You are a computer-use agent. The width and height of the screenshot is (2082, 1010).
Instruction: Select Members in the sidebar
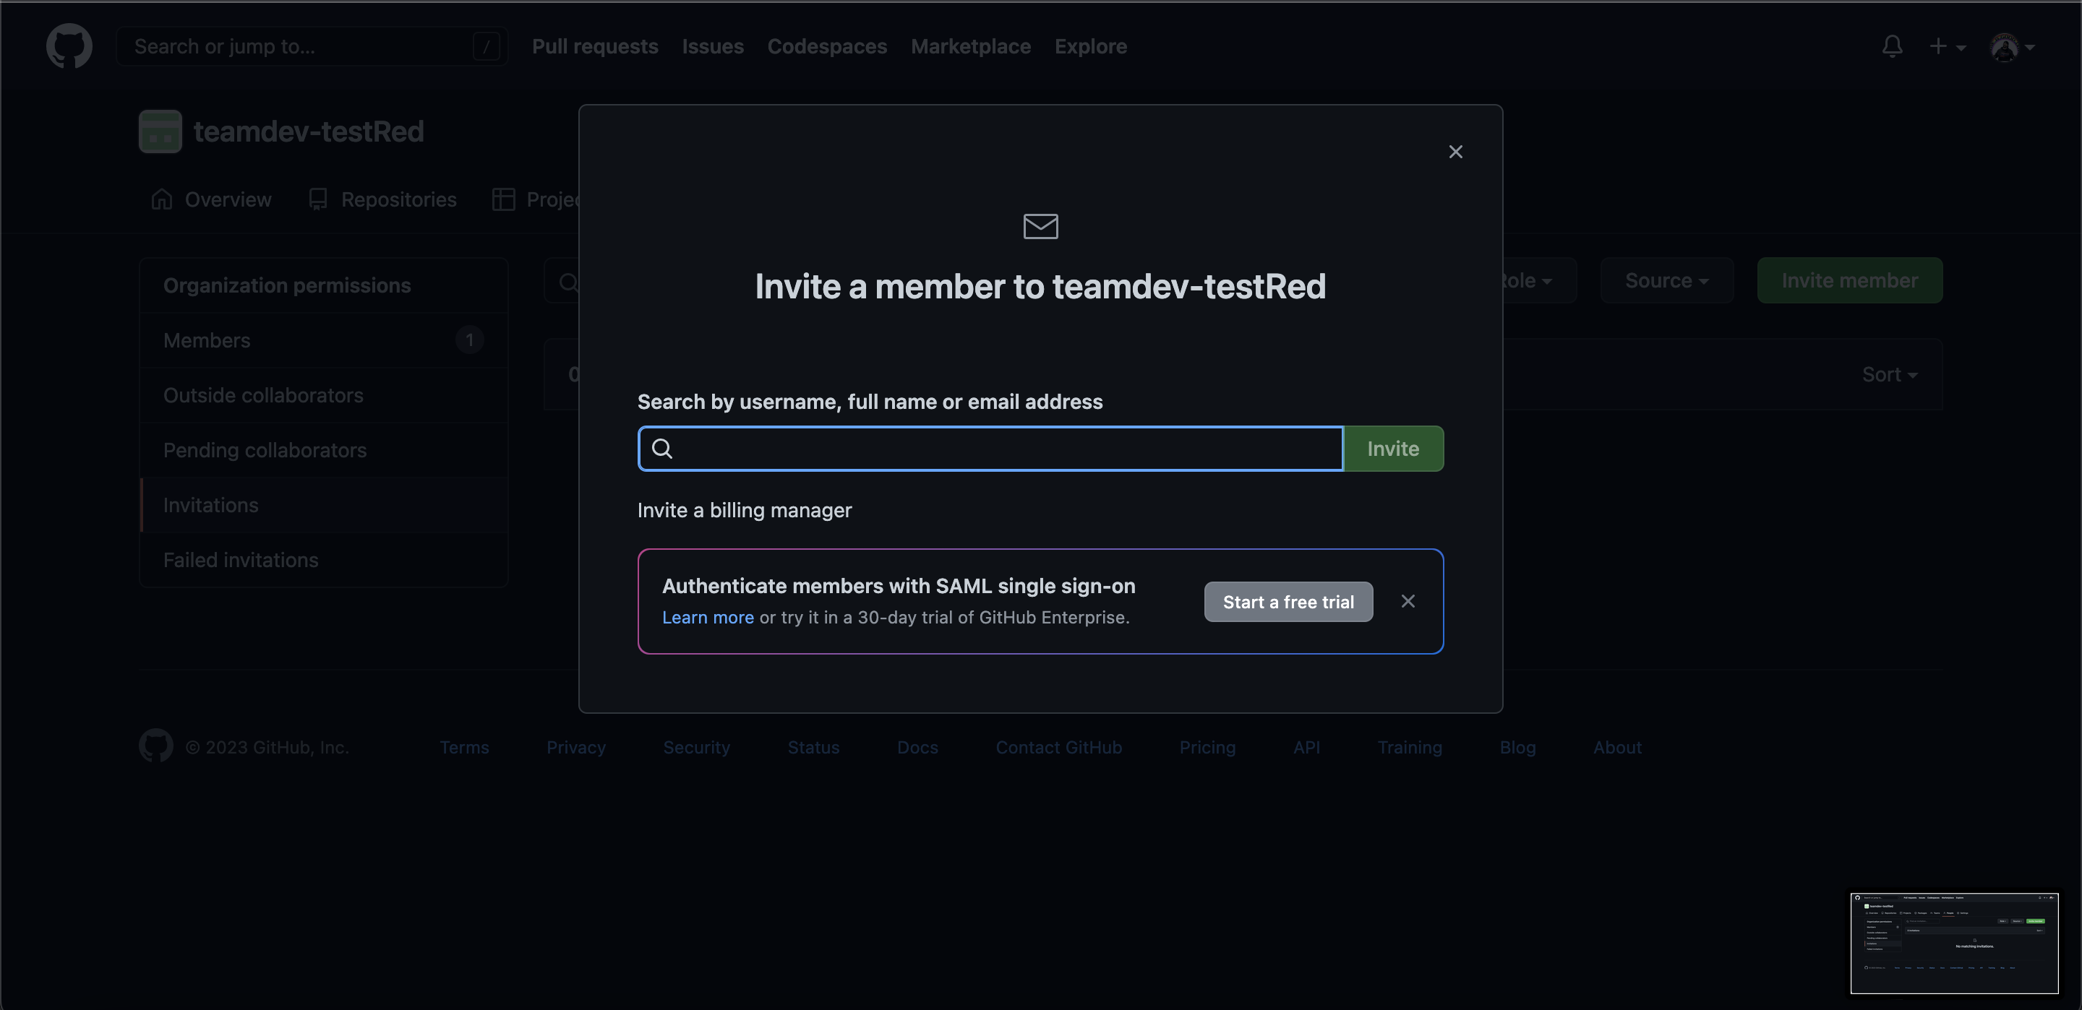pyautogui.click(x=207, y=340)
